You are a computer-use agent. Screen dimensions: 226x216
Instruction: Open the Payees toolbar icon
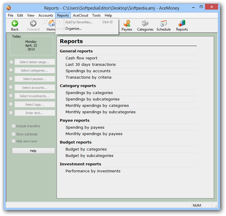pyautogui.click(x=127, y=23)
